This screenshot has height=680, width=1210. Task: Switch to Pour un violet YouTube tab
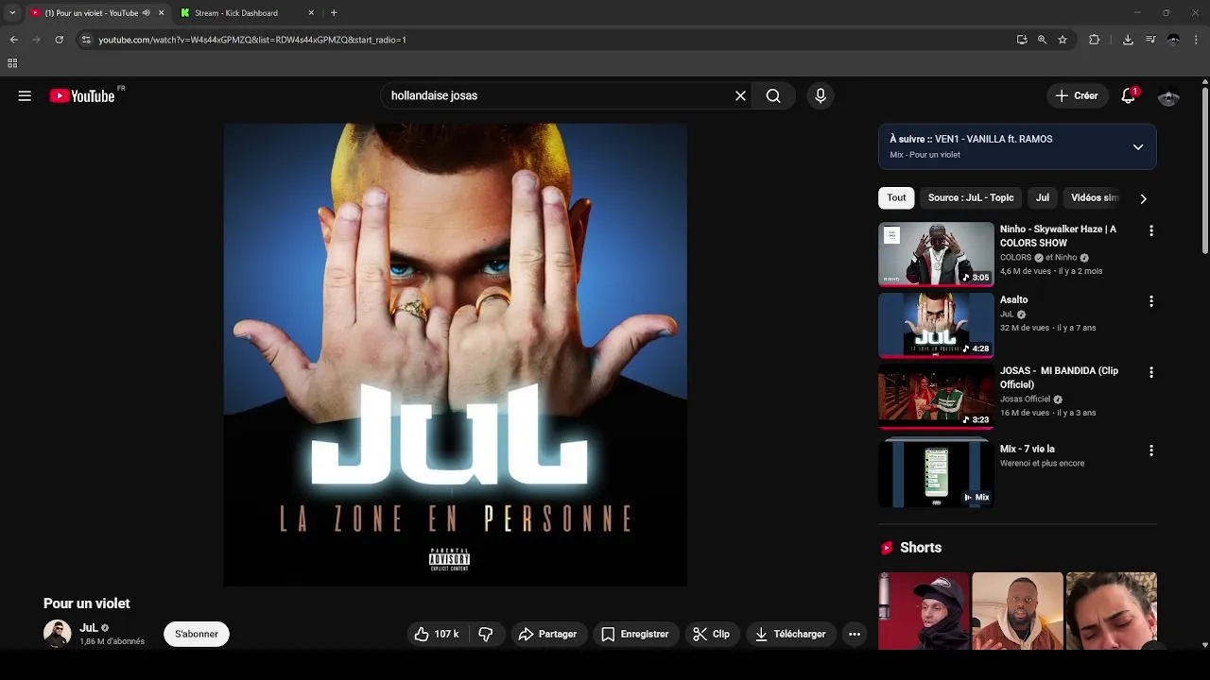pos(96,13)
